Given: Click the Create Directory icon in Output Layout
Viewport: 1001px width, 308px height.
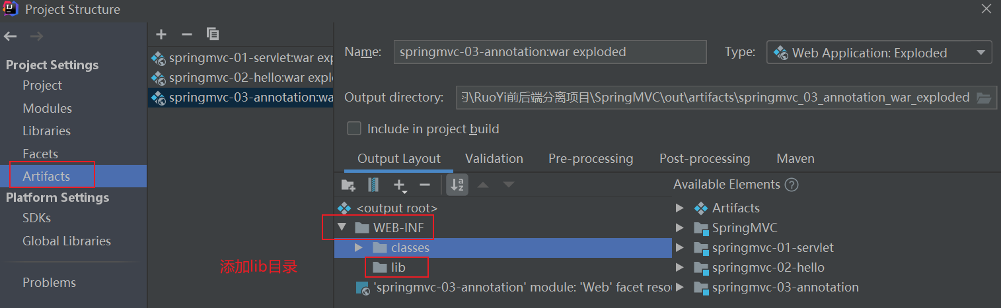Looking at the screenshot, I should (x=348, y=185).
